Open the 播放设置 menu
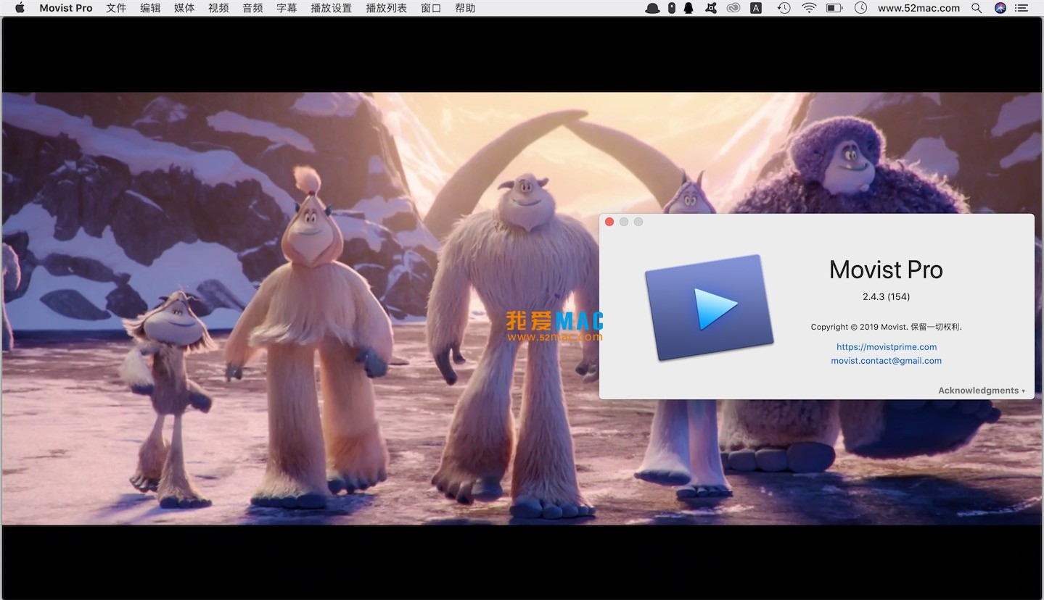 tap(331, 8)
